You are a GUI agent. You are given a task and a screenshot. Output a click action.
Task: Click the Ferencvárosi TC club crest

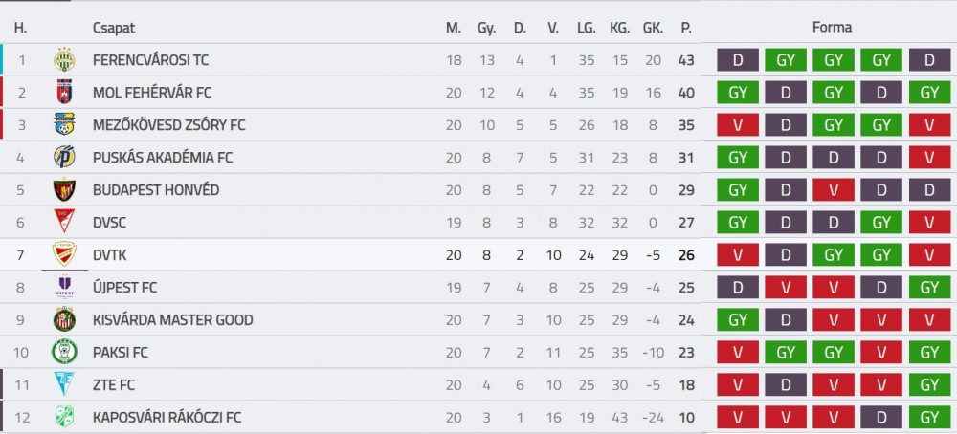point(64,59)
